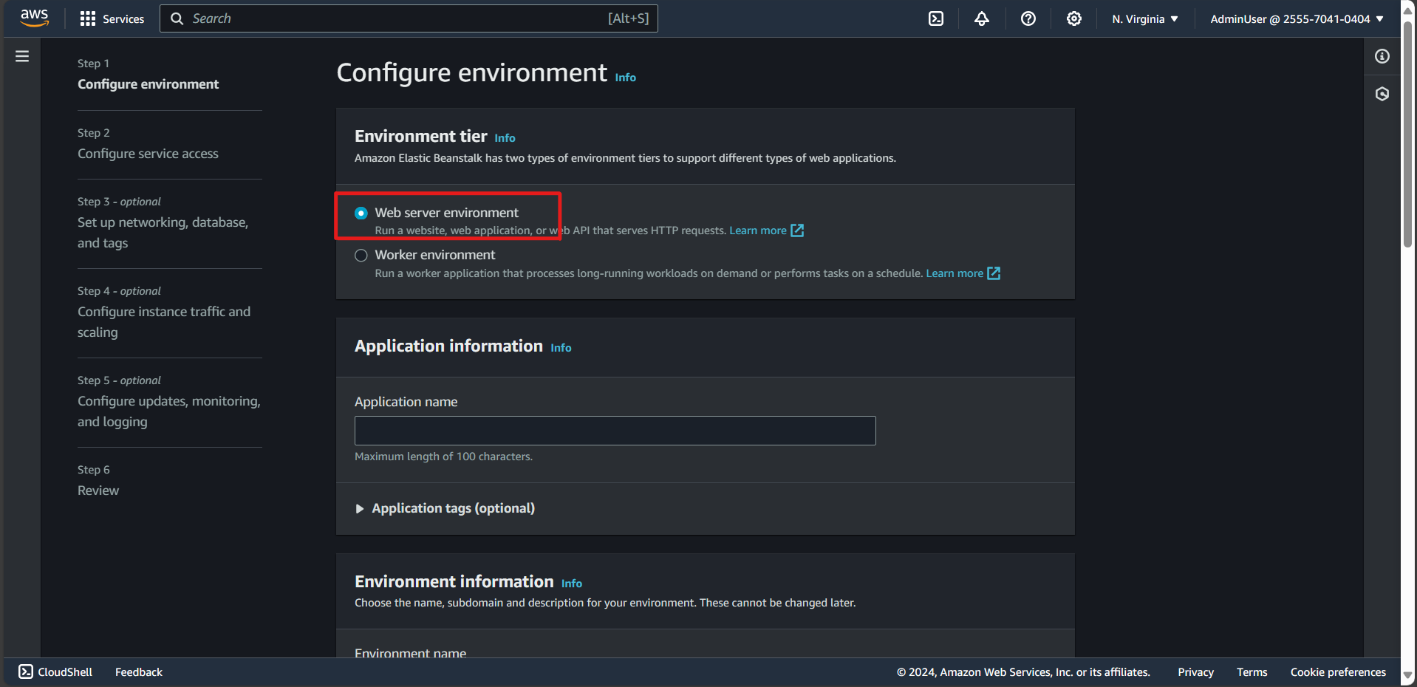The height and width of the screenshot is (687, 1417).
Task: Click external link icon after web server Learn more
Action: coord(797,230)
